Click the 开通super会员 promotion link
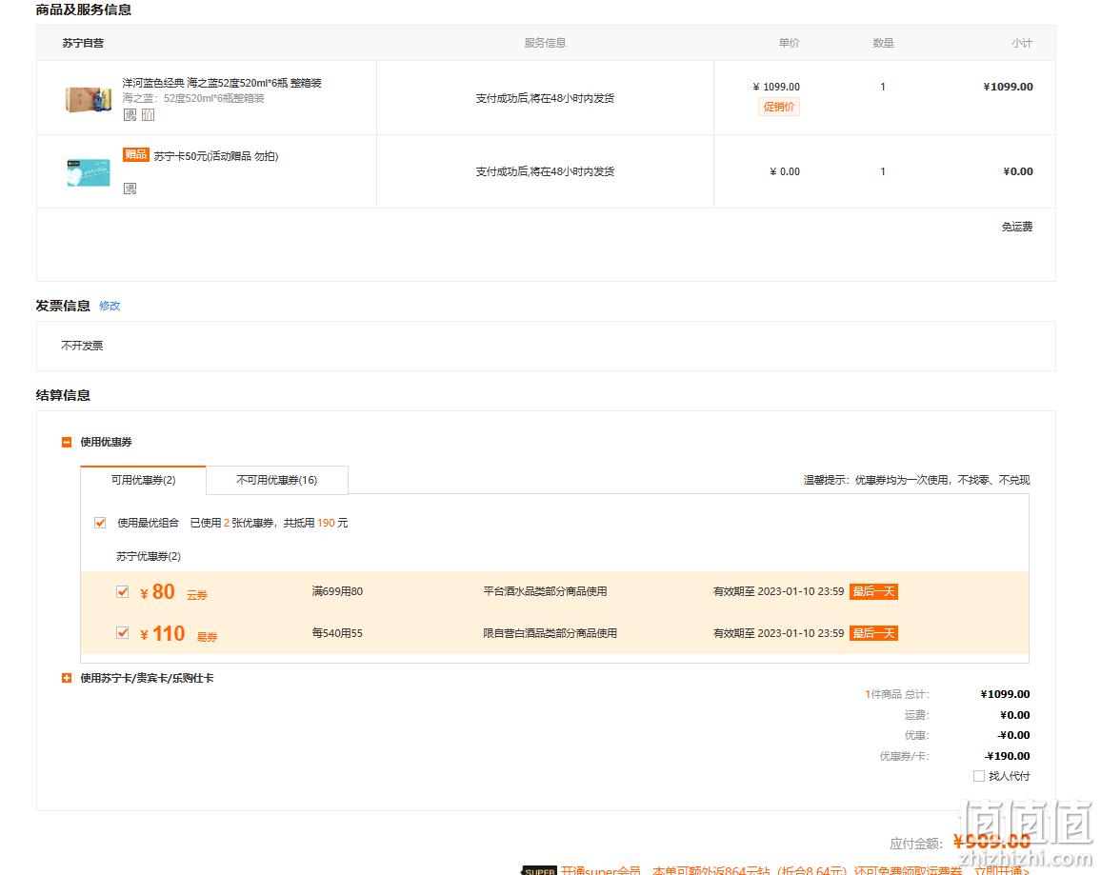Image resolution: width=1101 pixels, height=875 pixels. 600,870
